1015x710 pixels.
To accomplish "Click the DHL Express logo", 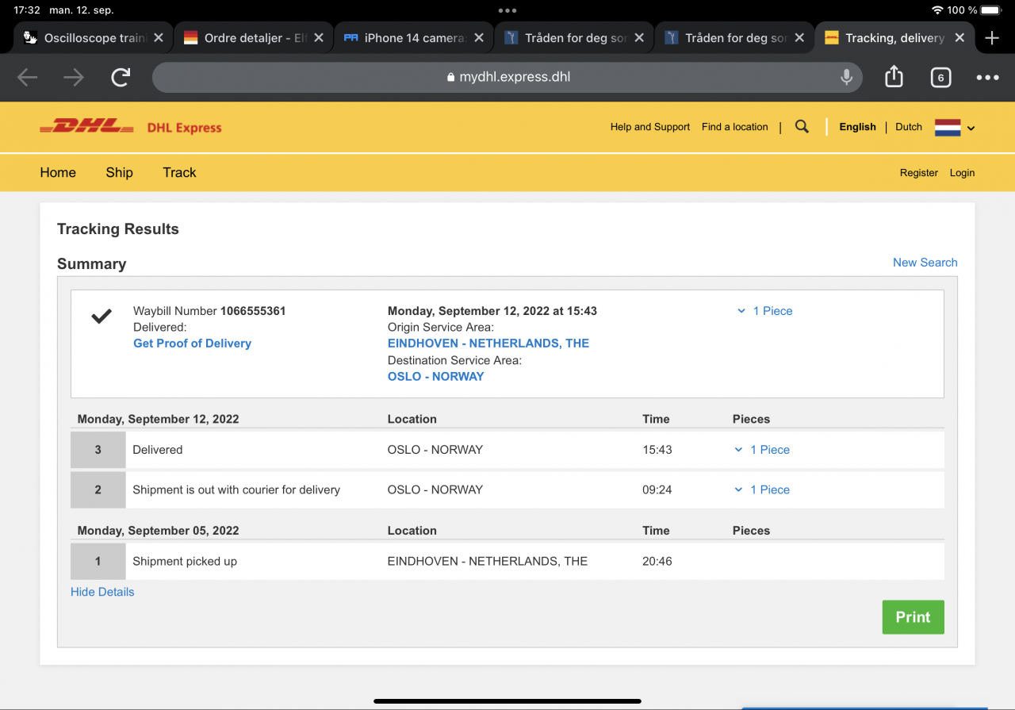I will click(131, 127).
